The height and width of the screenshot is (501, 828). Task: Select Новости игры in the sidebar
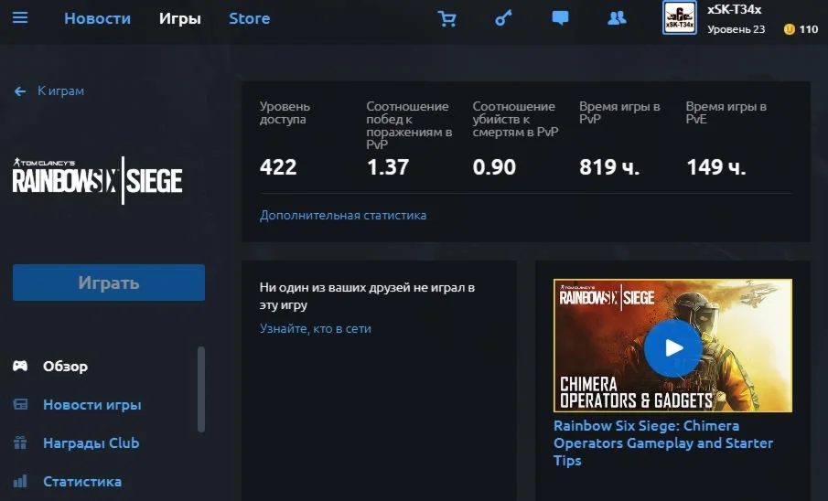pyautogui.click(x=92, y=405)
